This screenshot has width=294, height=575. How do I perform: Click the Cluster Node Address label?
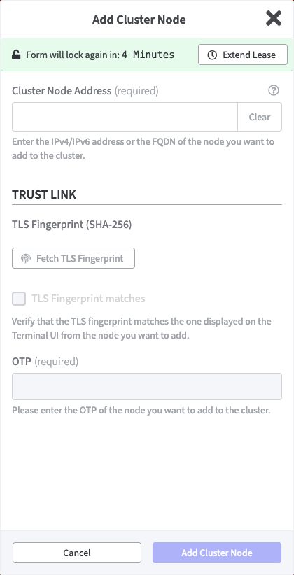coord(62,90)
